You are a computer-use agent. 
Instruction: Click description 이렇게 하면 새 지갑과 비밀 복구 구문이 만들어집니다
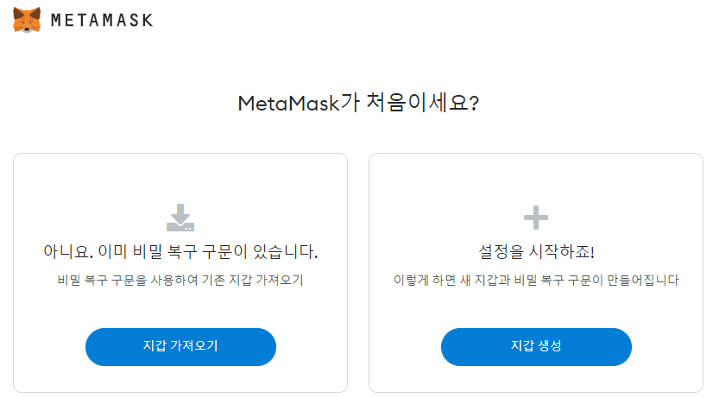pyautogui.click(x=536, y=280)
